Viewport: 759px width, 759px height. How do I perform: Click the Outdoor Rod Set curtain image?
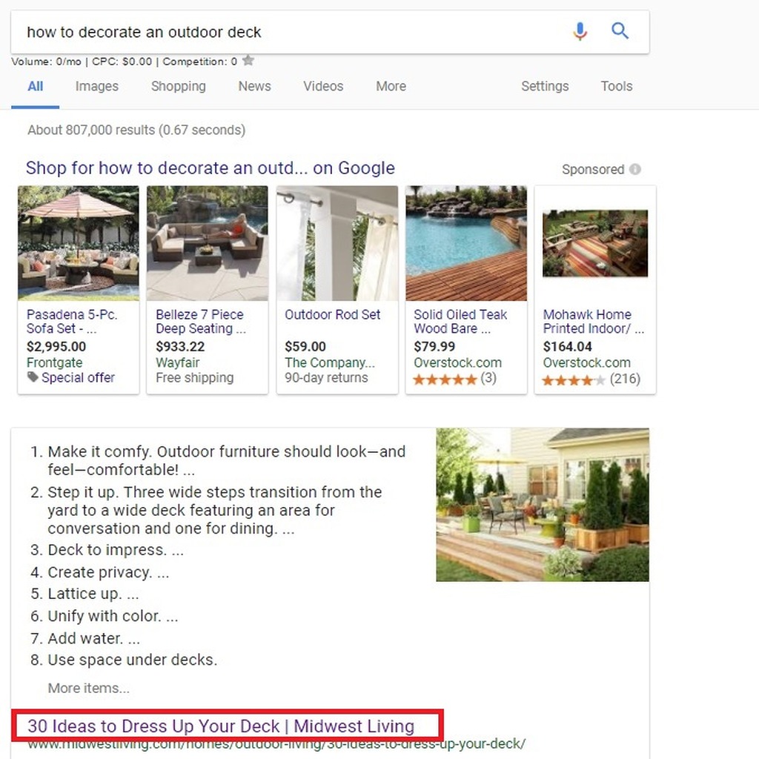(337, 243)
